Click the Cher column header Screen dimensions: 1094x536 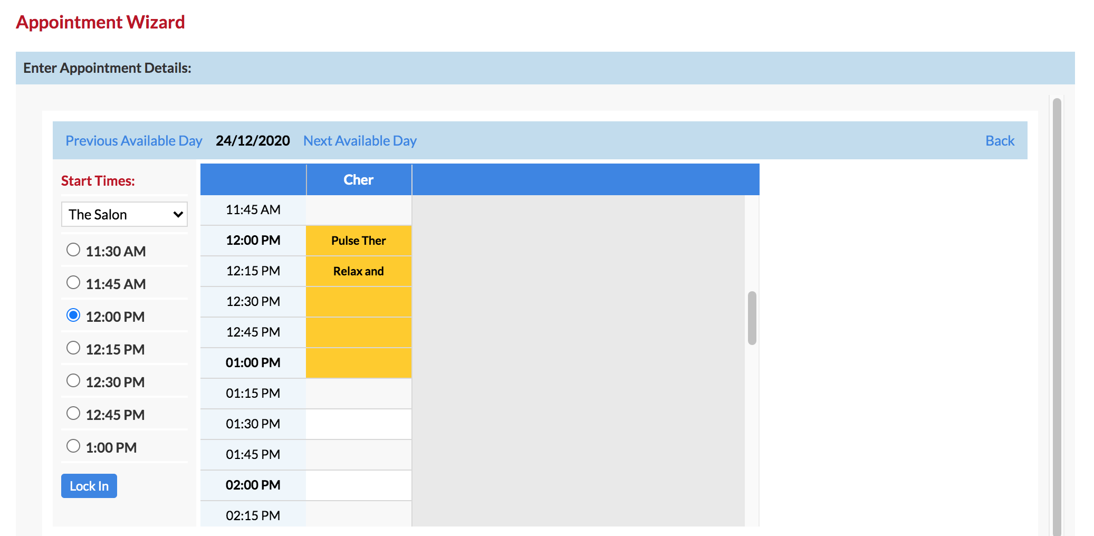pos(359,180)
